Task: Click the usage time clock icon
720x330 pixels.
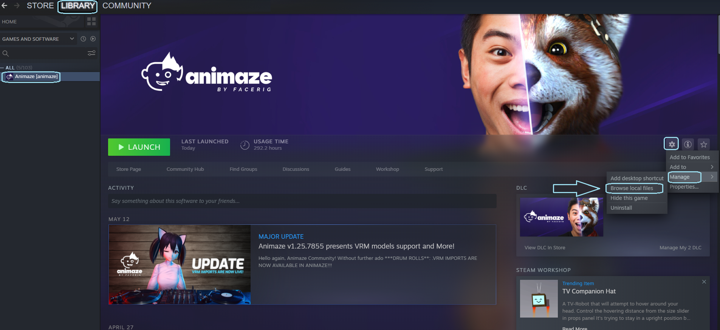Action: (x=245, y=145)
